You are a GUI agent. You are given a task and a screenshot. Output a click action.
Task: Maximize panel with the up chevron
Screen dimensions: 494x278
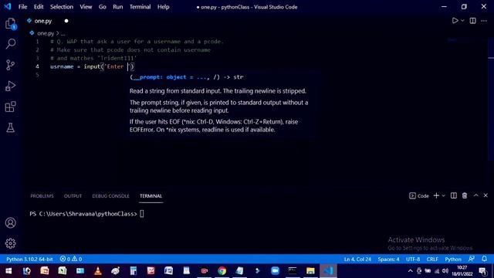point(475,195)
